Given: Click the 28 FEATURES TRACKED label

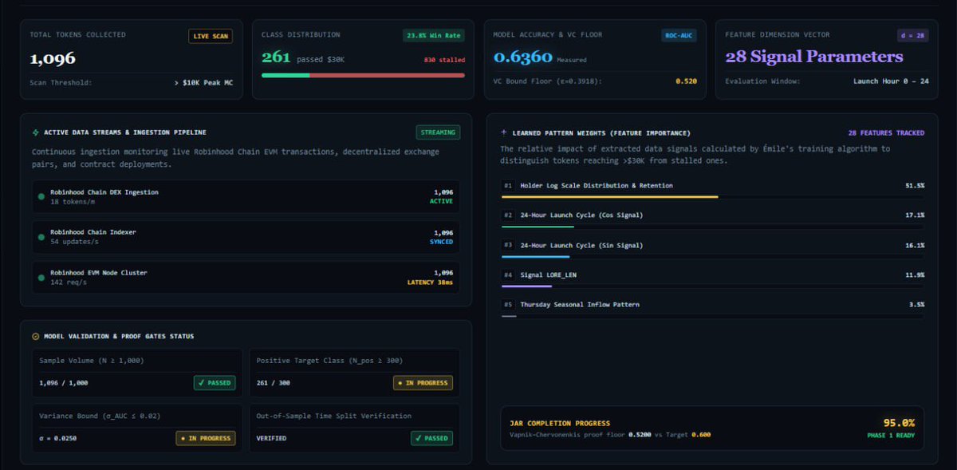Looking at the screenshot, I should tap(886, 132).
